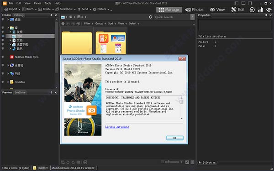Pin the Properties pane

coord(266,15)
